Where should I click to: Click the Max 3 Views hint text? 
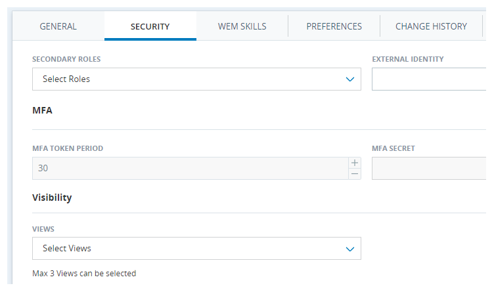coord(84,274)
